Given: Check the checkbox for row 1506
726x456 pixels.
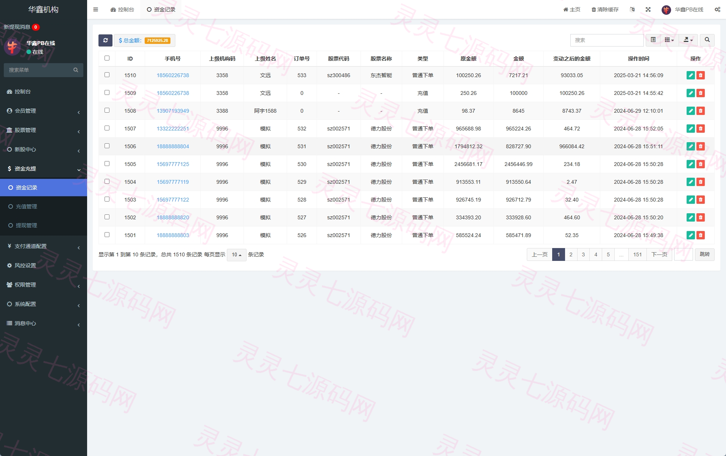Looking at the screenshot, I should (x=107, y=146).
